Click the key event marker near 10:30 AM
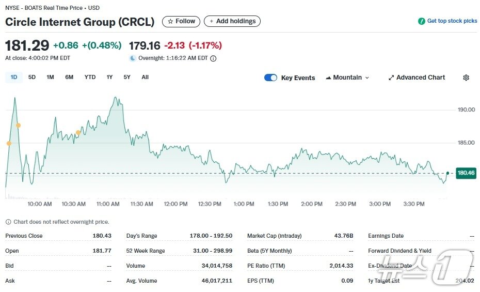The height and width of the screenshot is (292, 480). tap(78, 133)
